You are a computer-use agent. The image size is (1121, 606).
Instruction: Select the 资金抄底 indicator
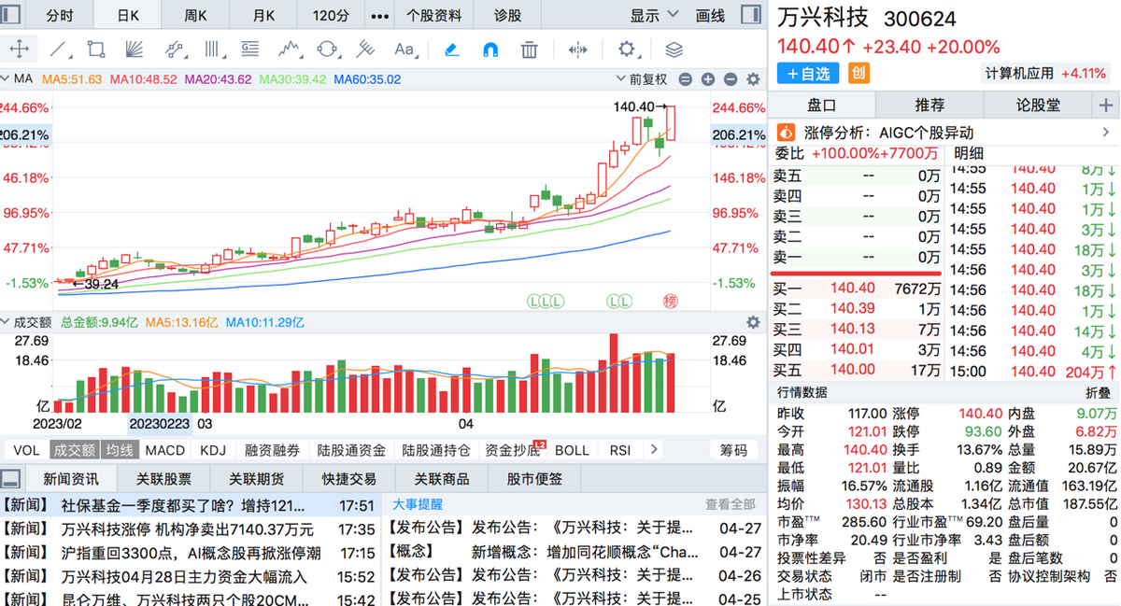(x=512, y=450)
